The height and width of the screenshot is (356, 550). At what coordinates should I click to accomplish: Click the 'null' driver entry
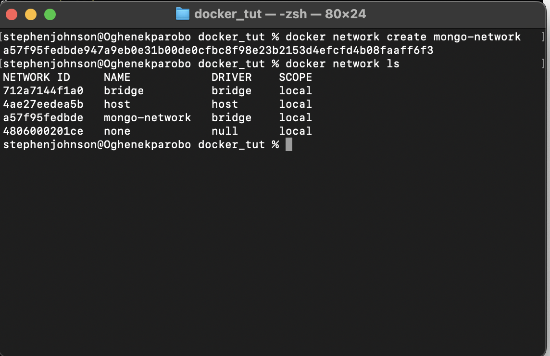[x=225, y=131]
